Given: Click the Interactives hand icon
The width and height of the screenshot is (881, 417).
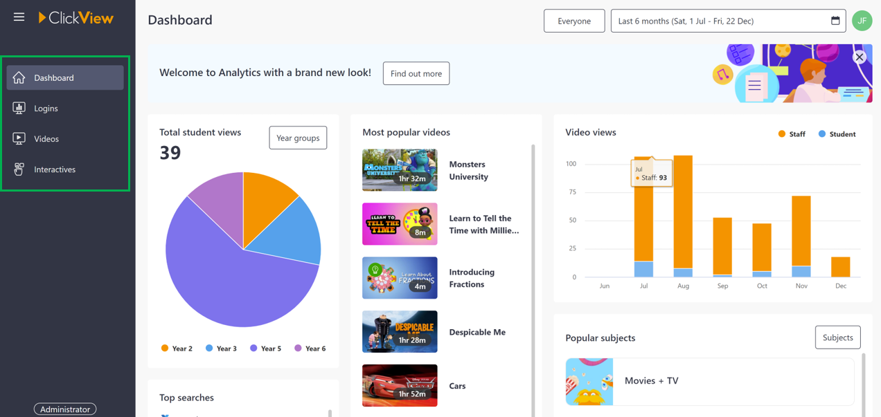Looking at the screenshot, I should (19, 169).
